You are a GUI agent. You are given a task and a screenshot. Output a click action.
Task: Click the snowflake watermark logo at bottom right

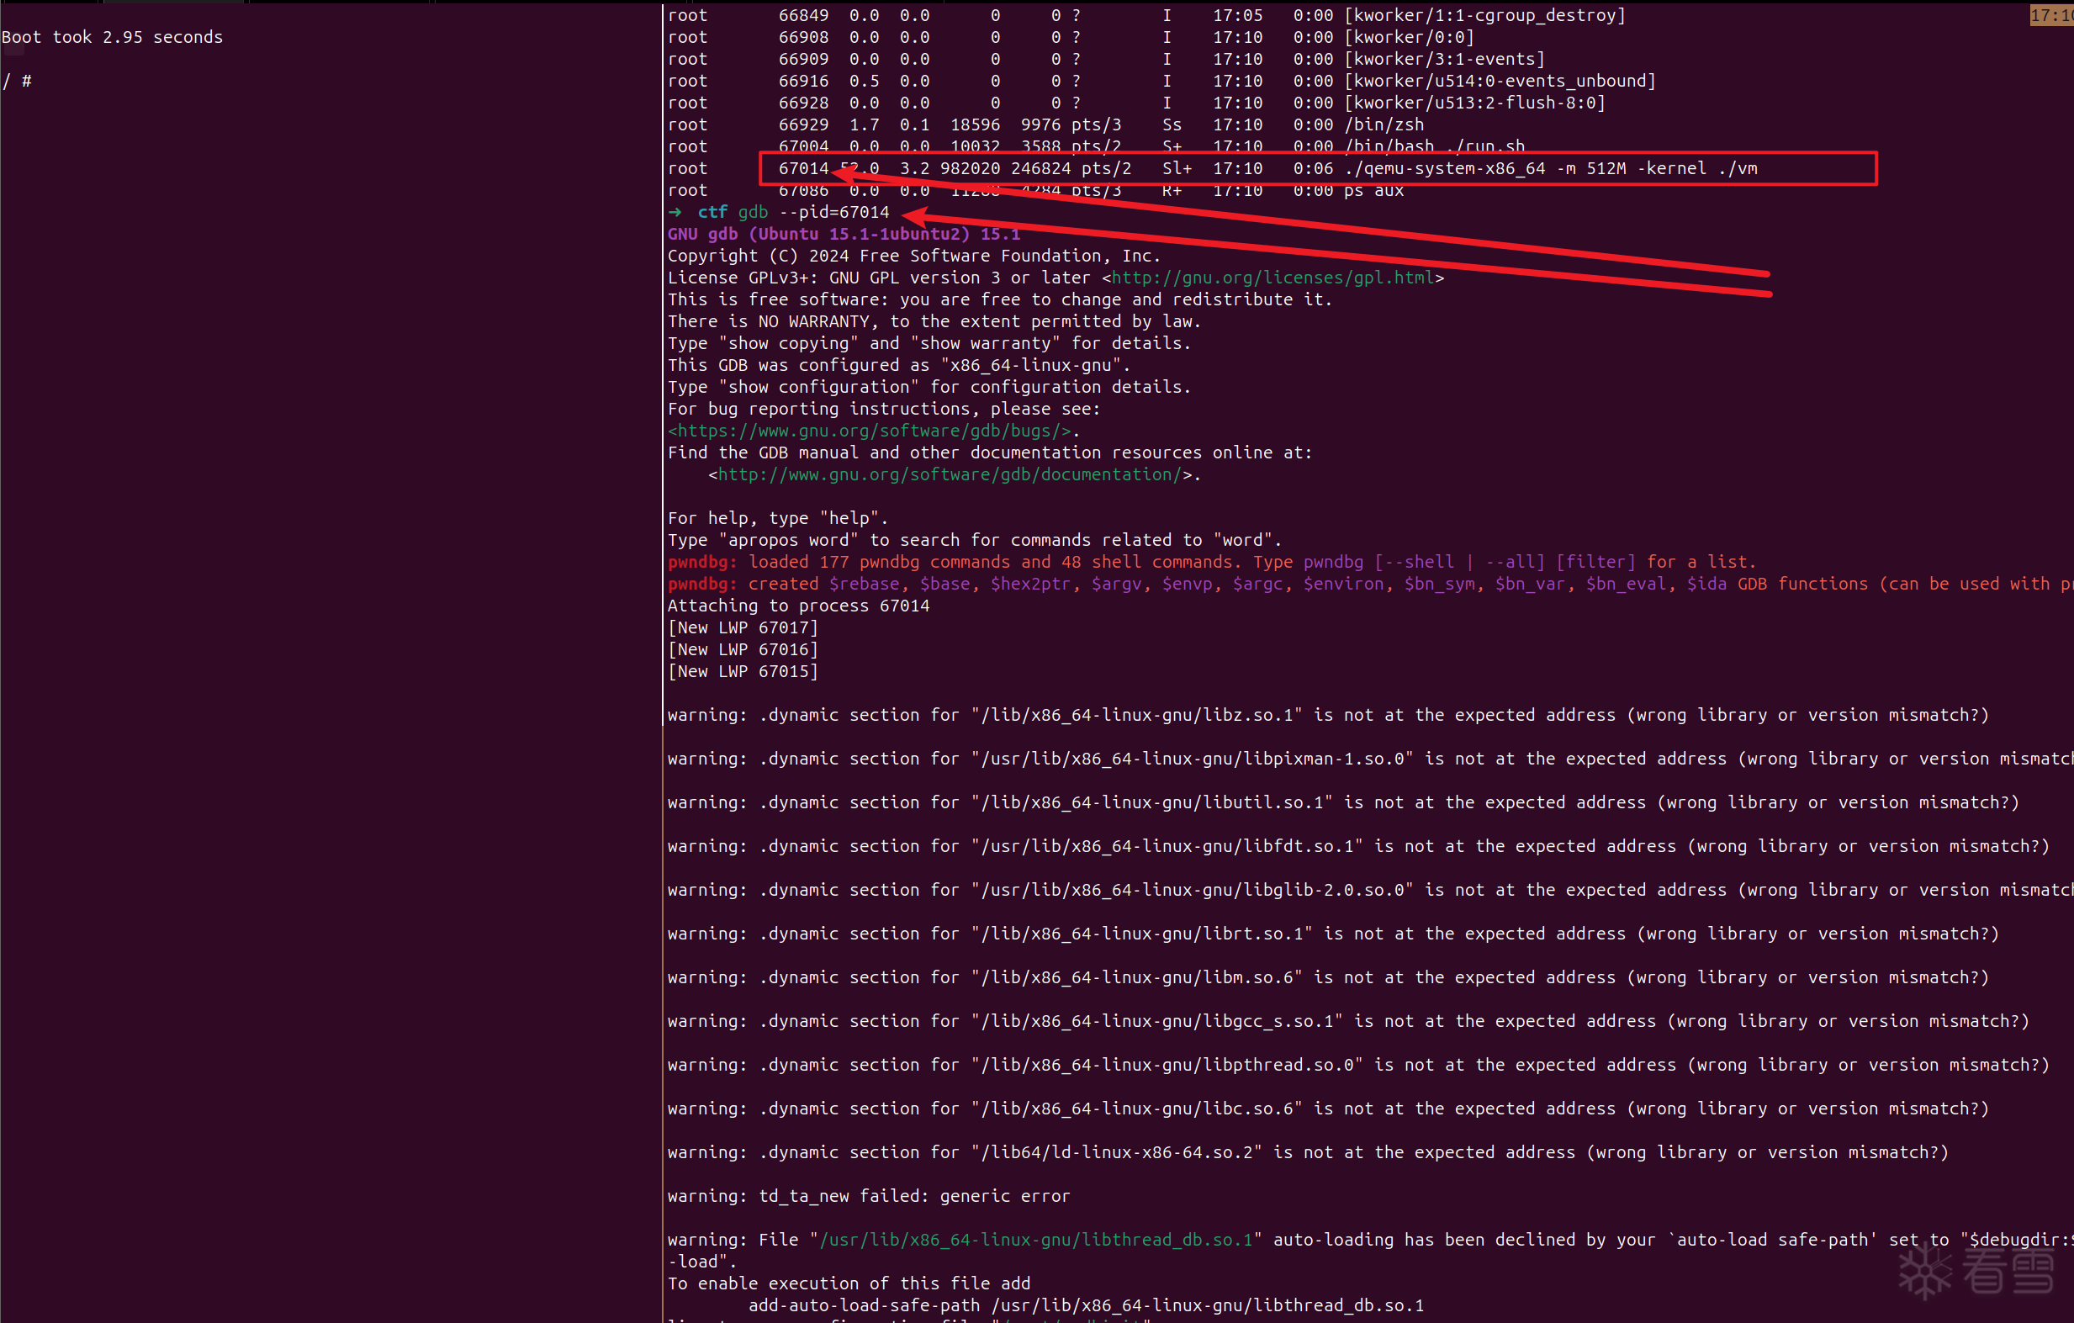click(x=1924, y=1271)
